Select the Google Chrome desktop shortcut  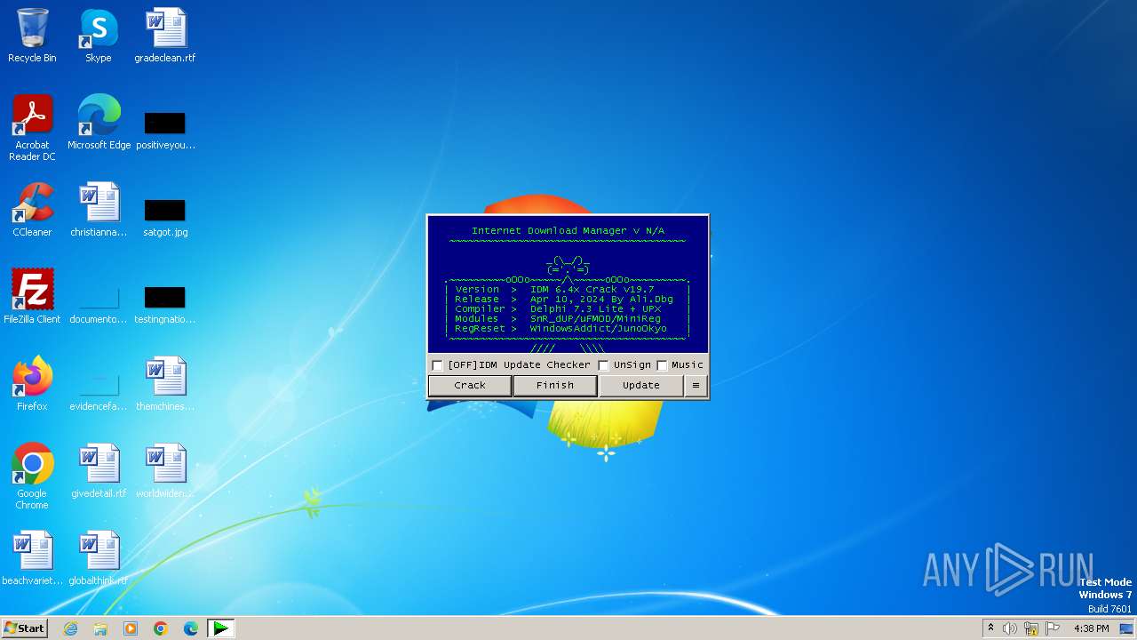tap(32, 476)
